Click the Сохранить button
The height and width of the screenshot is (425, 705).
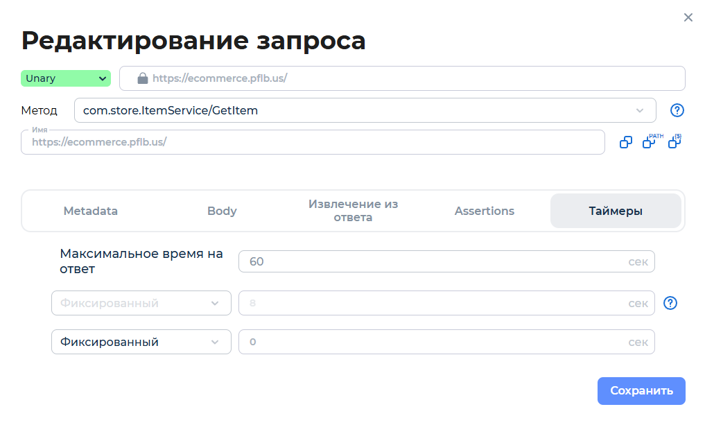pos(641,390)
